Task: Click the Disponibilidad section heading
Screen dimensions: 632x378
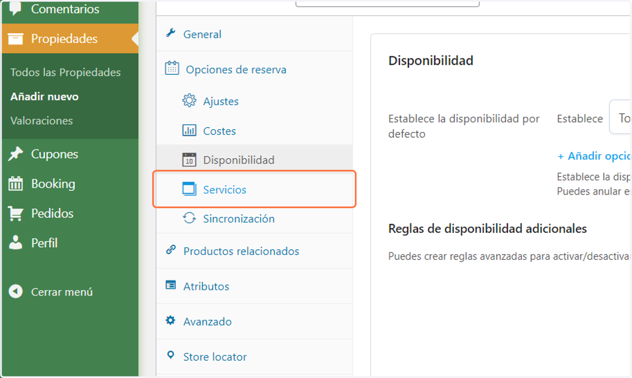Action: click(x=431, y=60)
